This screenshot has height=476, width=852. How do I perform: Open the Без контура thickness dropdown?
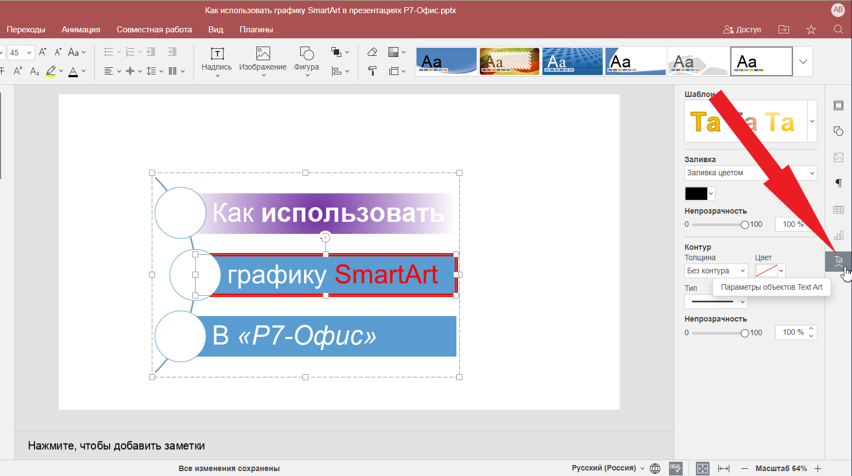pyautogui.click(x=716, y=271)
